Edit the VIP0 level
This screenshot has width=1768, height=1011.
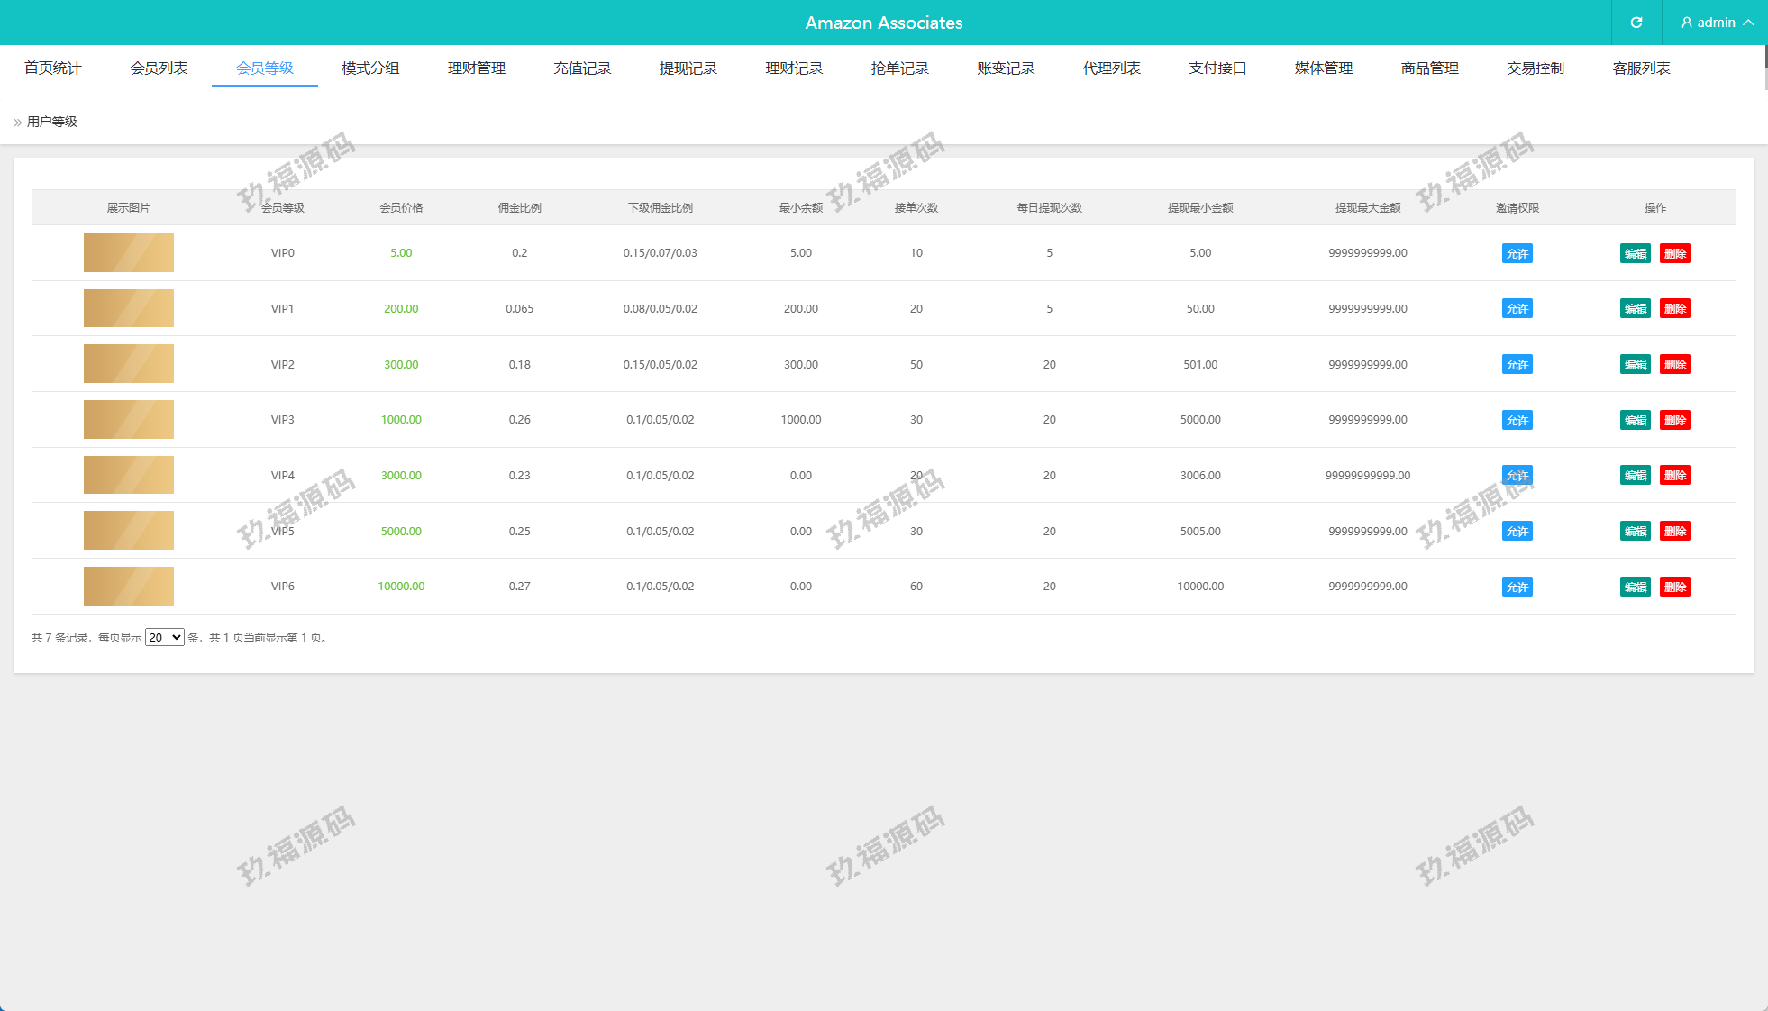(x=1635, y=253)
